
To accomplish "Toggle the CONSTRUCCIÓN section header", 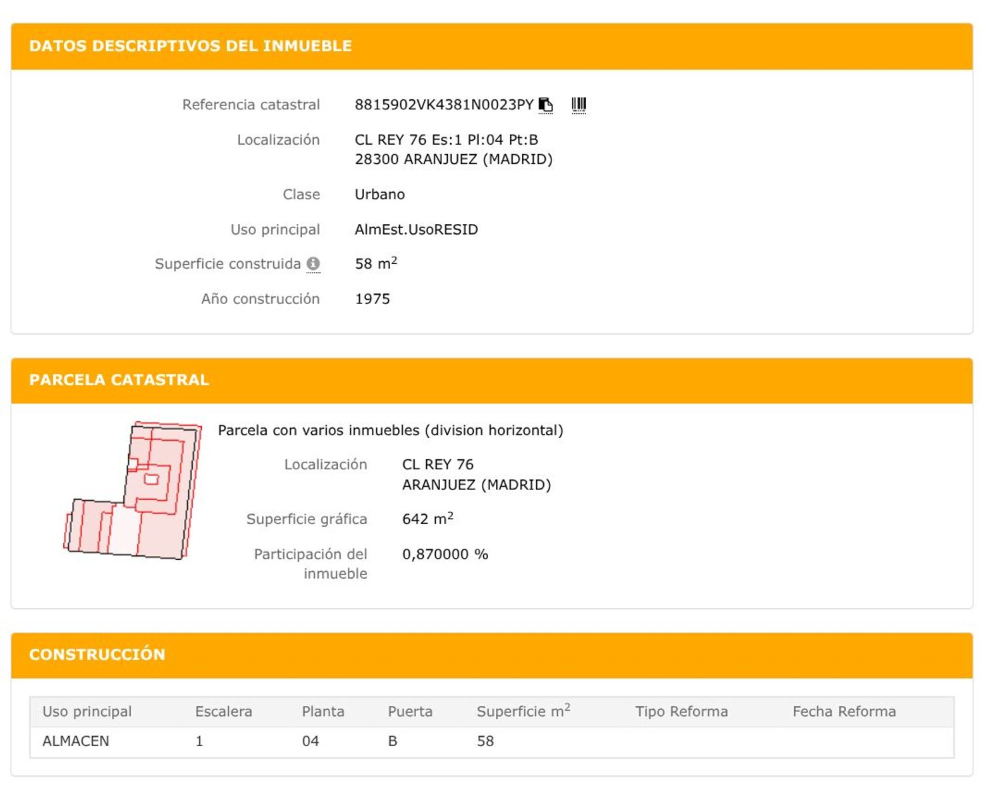I will tap(97, 655).
